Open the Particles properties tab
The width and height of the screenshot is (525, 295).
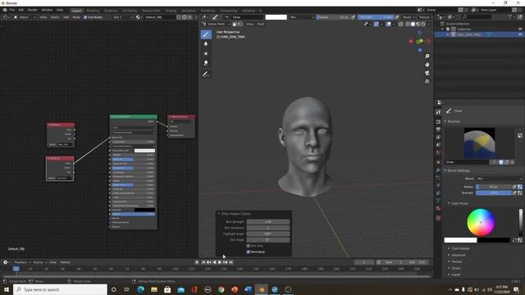438,178
